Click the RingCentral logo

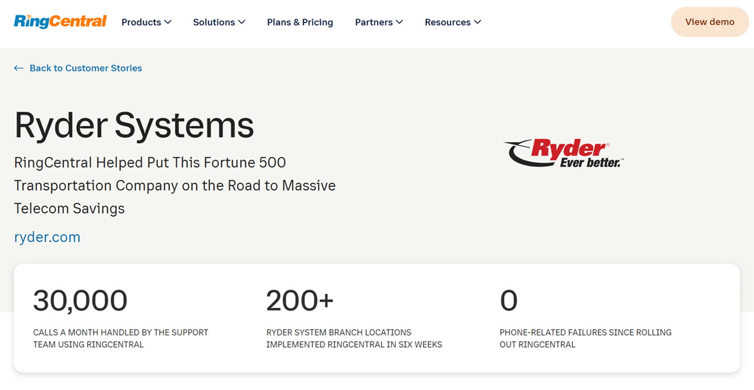point(60,22)
